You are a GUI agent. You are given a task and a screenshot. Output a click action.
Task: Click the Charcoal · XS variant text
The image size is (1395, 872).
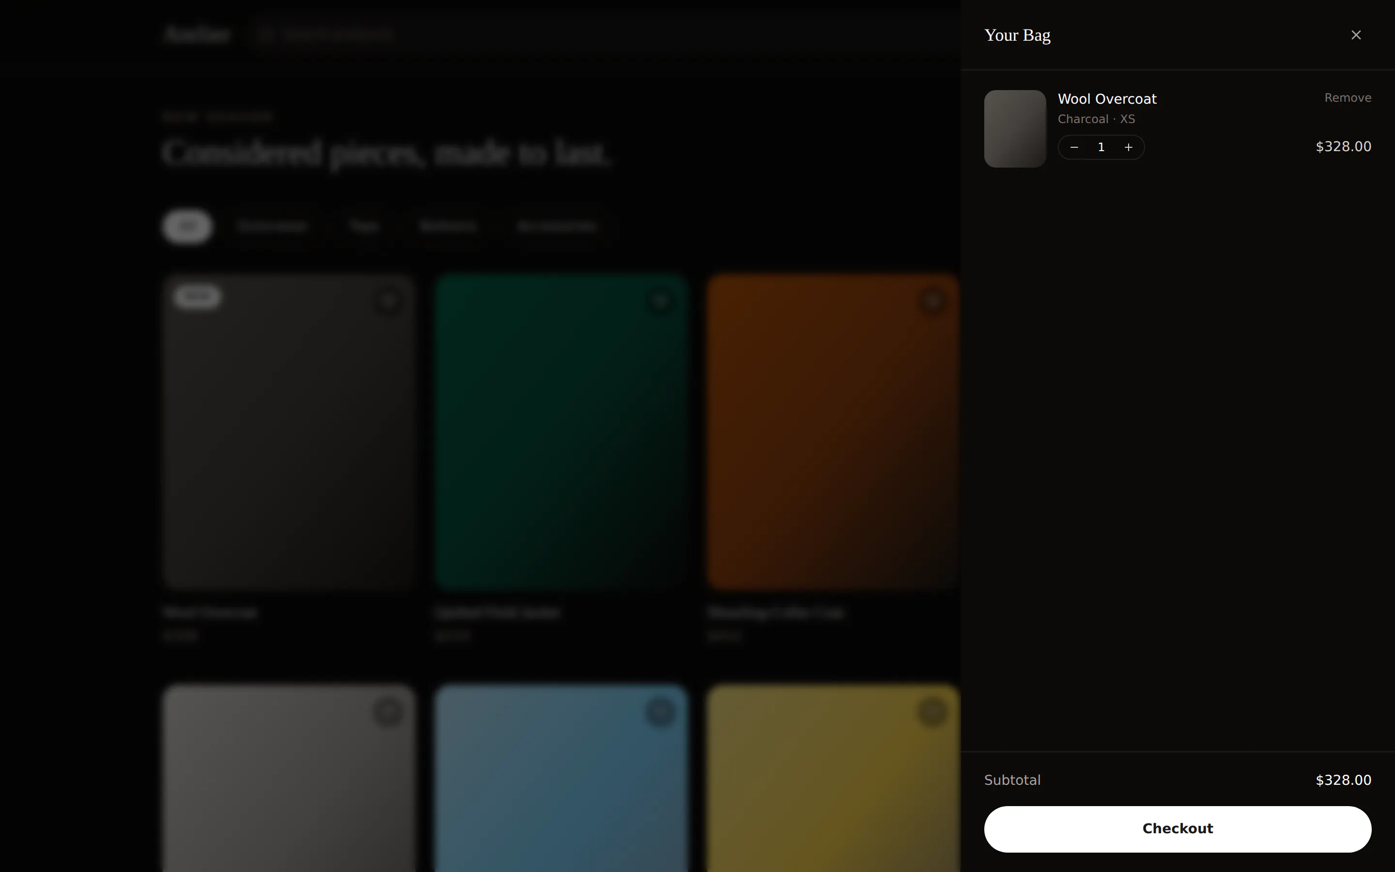(1096, 119)
